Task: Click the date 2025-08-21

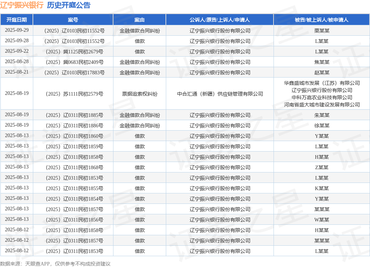Action: coord(17,72)
